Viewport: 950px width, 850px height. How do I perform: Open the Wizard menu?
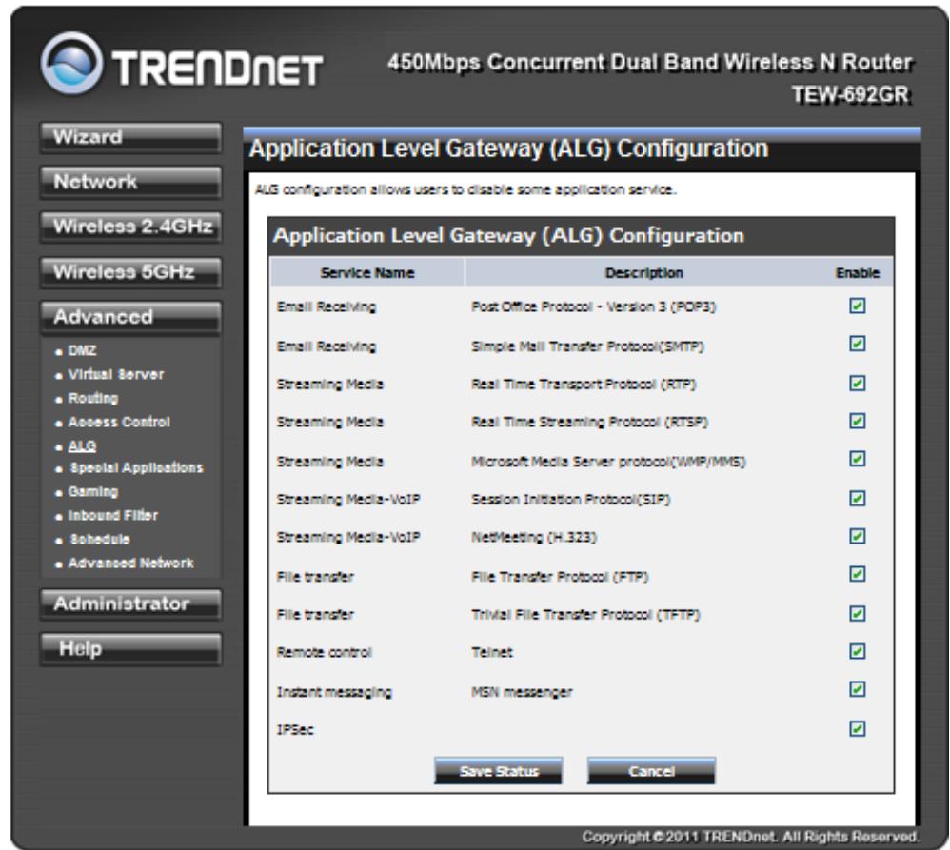tap(130, 137)
